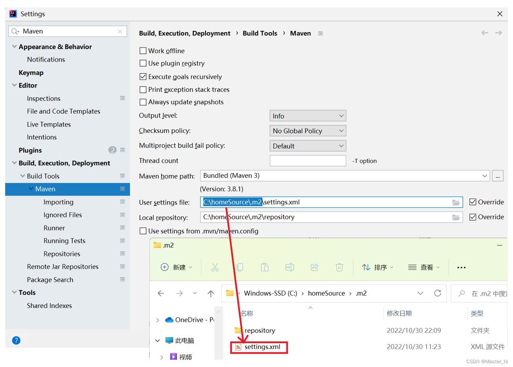Click the Thread count input field

click(x=307, y=161)
